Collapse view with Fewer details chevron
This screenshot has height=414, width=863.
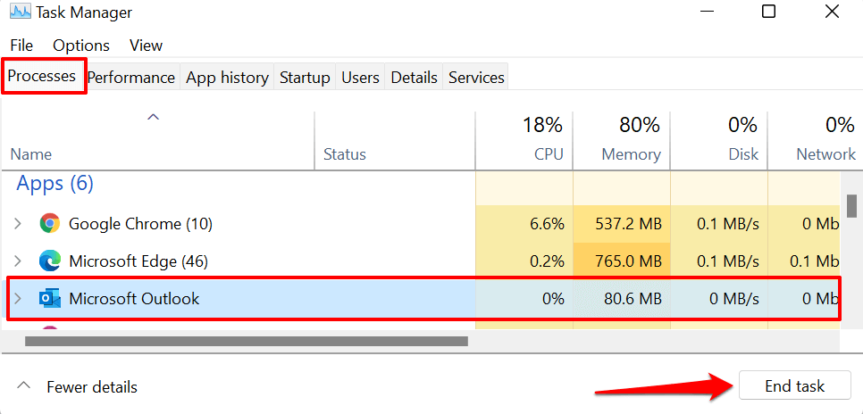click(26, 387)
